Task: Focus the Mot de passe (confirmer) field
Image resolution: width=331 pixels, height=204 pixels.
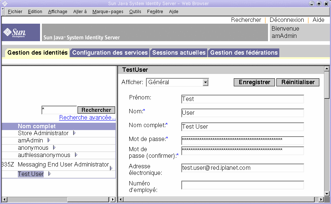Action: tap(243, 151)
